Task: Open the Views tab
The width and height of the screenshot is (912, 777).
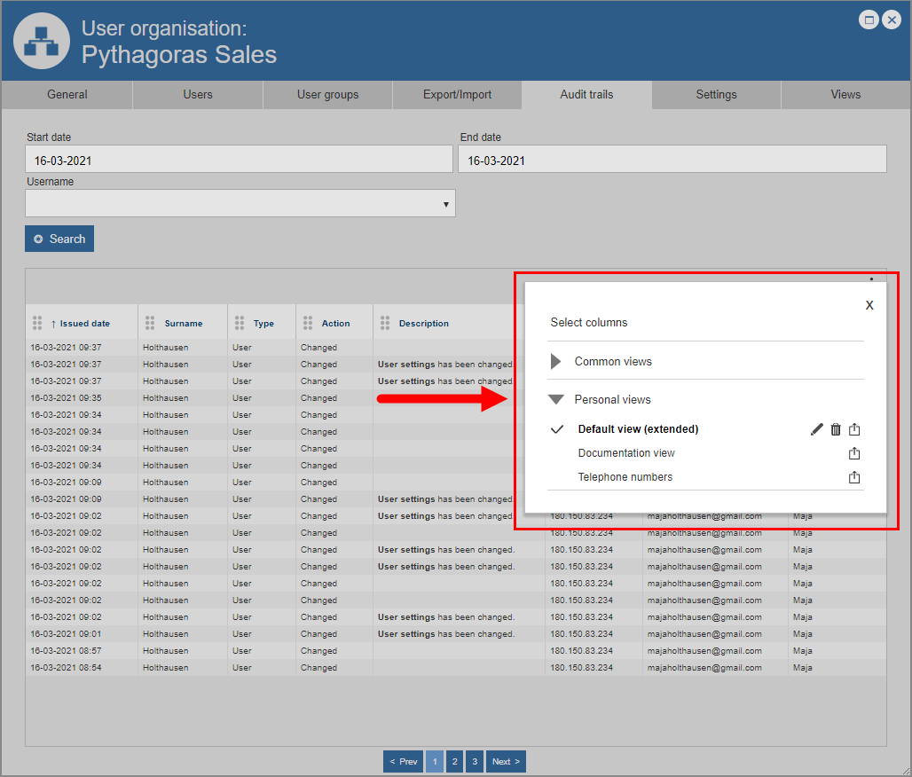Action: [x=845, y=95]
